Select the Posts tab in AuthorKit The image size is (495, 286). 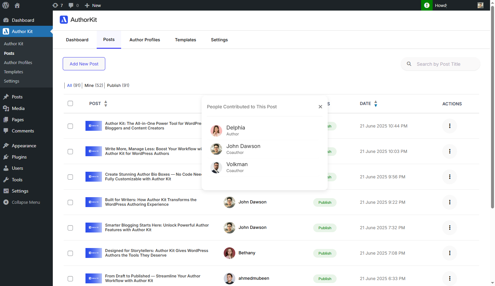coord(109,40)
